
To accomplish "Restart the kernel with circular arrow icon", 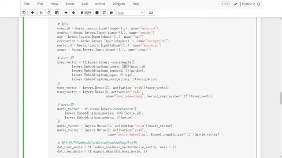I will point(104,13).
